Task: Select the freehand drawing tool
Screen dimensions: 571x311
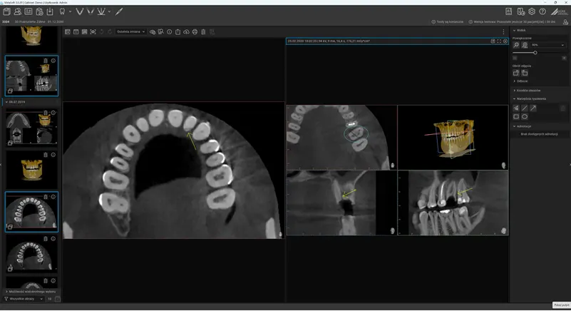Action: pyautogui.click(x=516, y=108)
